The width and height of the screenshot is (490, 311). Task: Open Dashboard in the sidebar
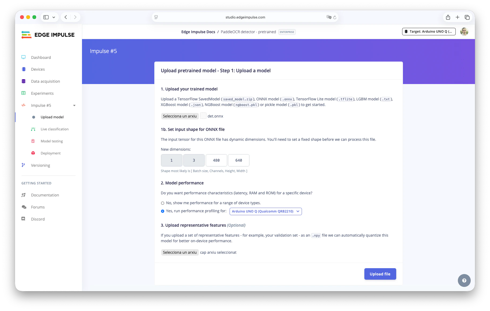tap(41, 57)
